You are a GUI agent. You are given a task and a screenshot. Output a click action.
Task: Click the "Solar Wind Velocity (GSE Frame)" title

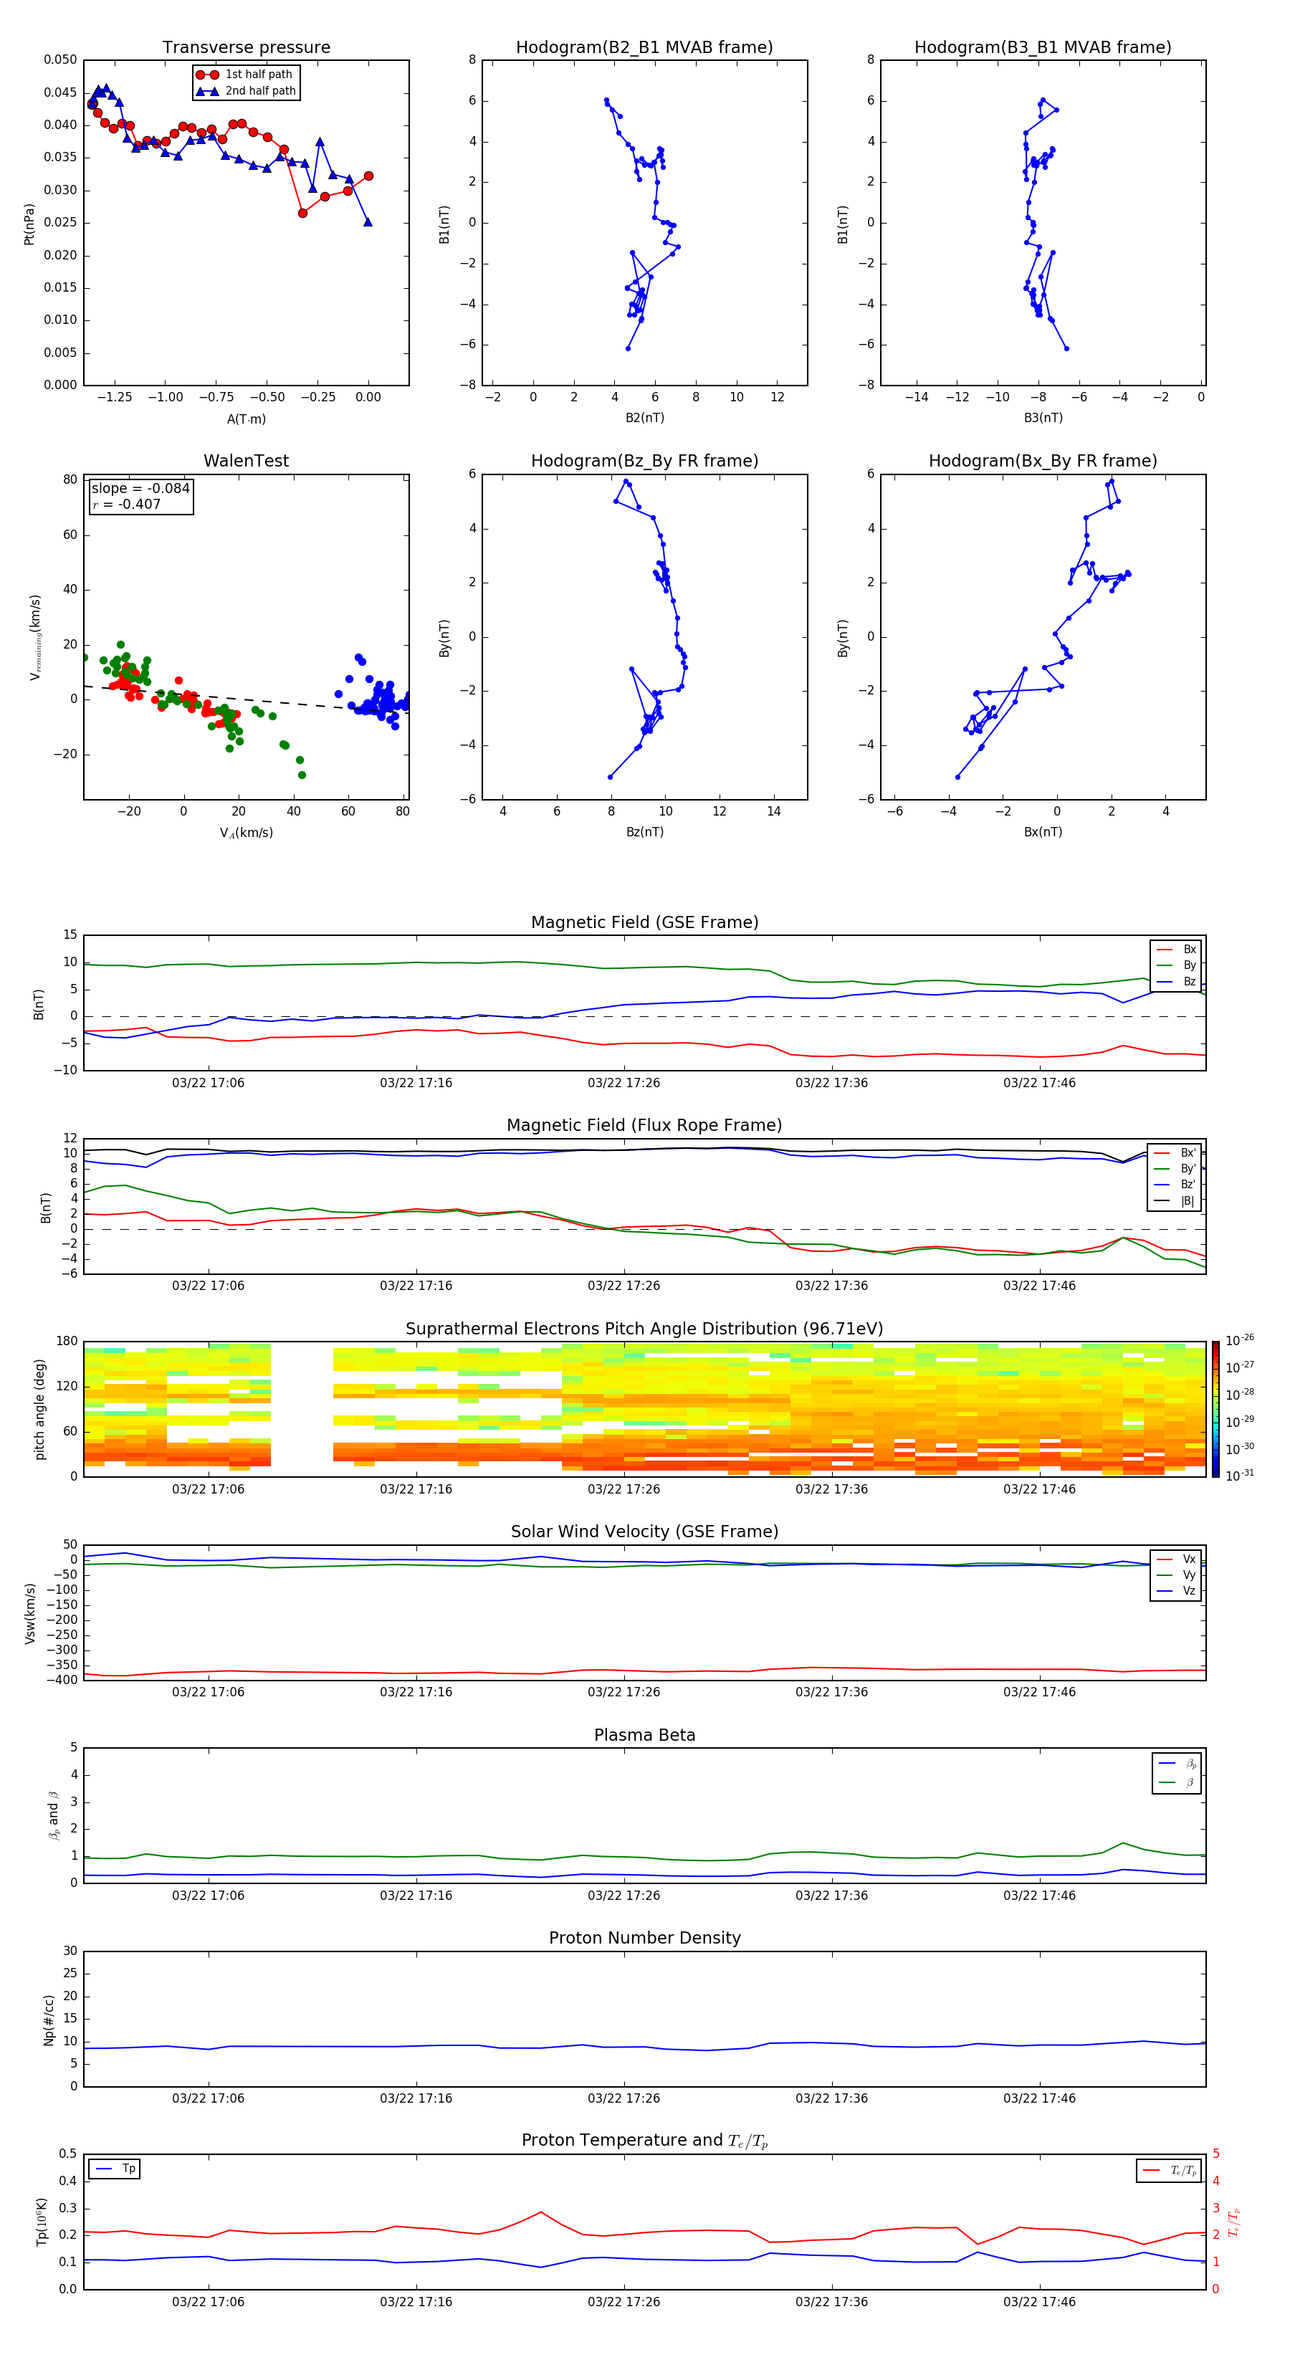click(644, 1532)
